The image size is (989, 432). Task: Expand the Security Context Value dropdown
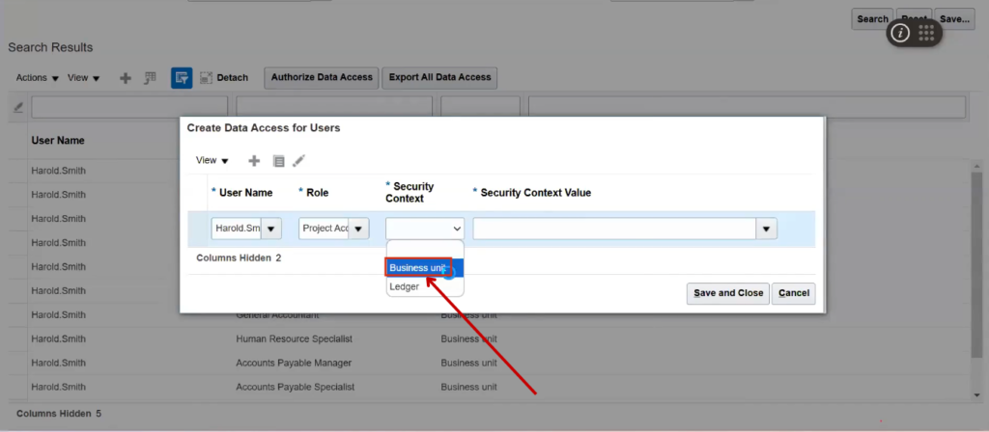[767, 229]
